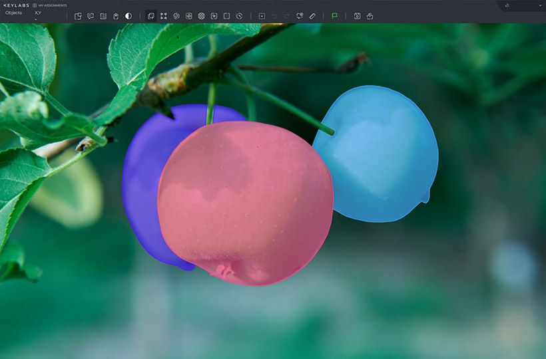546x359 pixels.
Task: Toggle the highlighted overlapping squares tool
Action: pyautogui.click(x=151, y=16)
